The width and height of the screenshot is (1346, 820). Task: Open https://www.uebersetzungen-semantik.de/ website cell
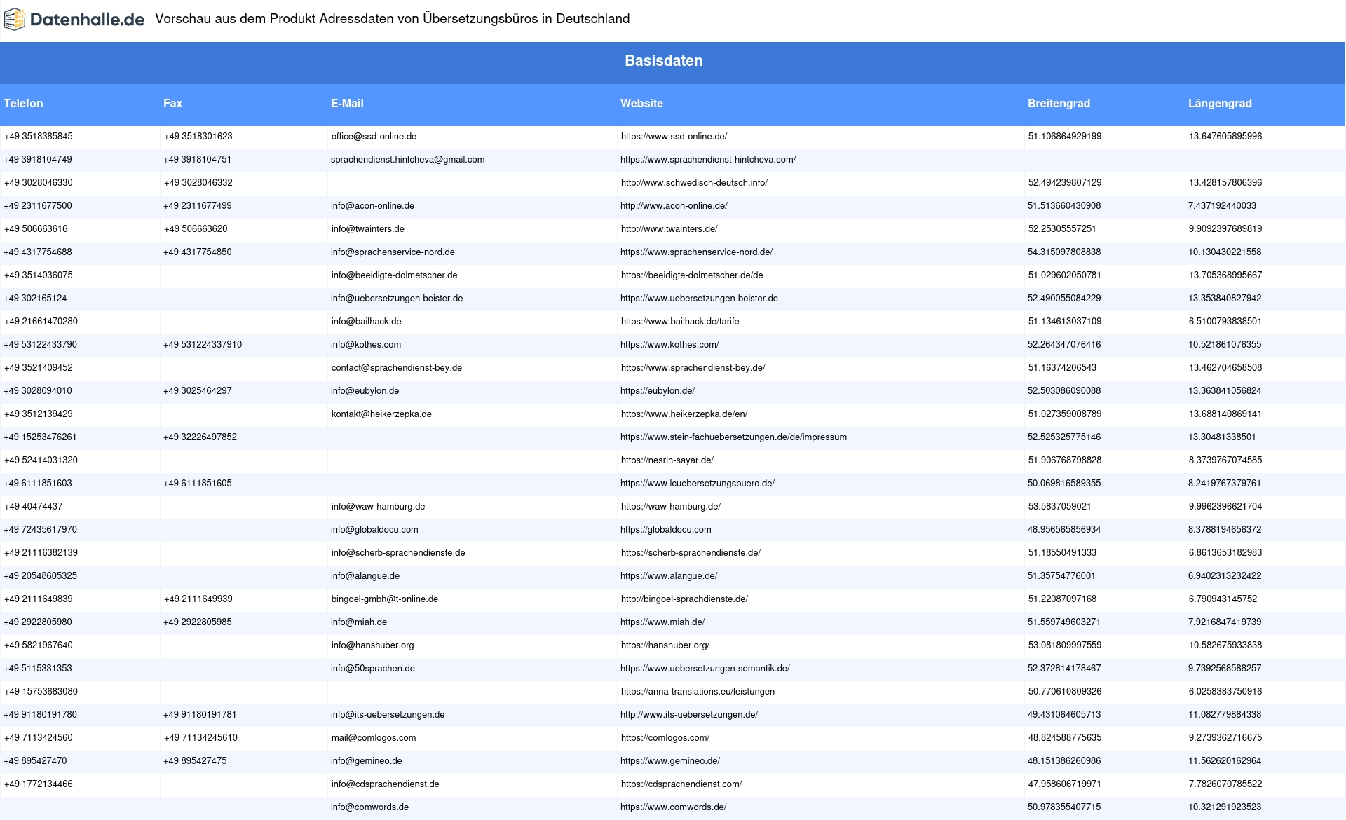(705, 669)
